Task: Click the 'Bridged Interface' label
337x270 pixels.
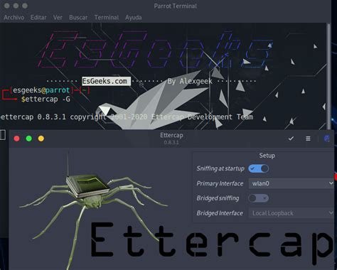Action: tap(220, 213)
